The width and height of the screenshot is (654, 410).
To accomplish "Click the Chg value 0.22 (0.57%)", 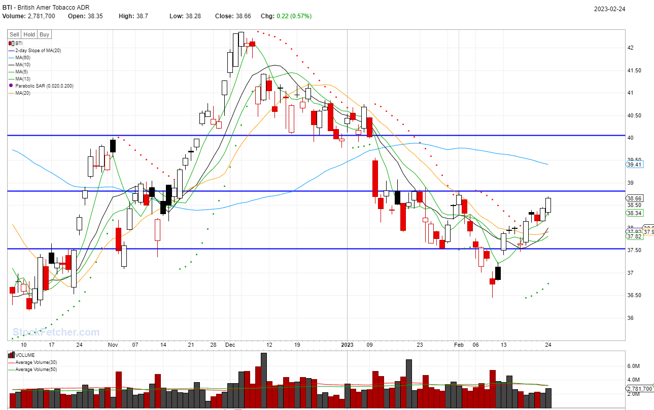I will point(294,16).
